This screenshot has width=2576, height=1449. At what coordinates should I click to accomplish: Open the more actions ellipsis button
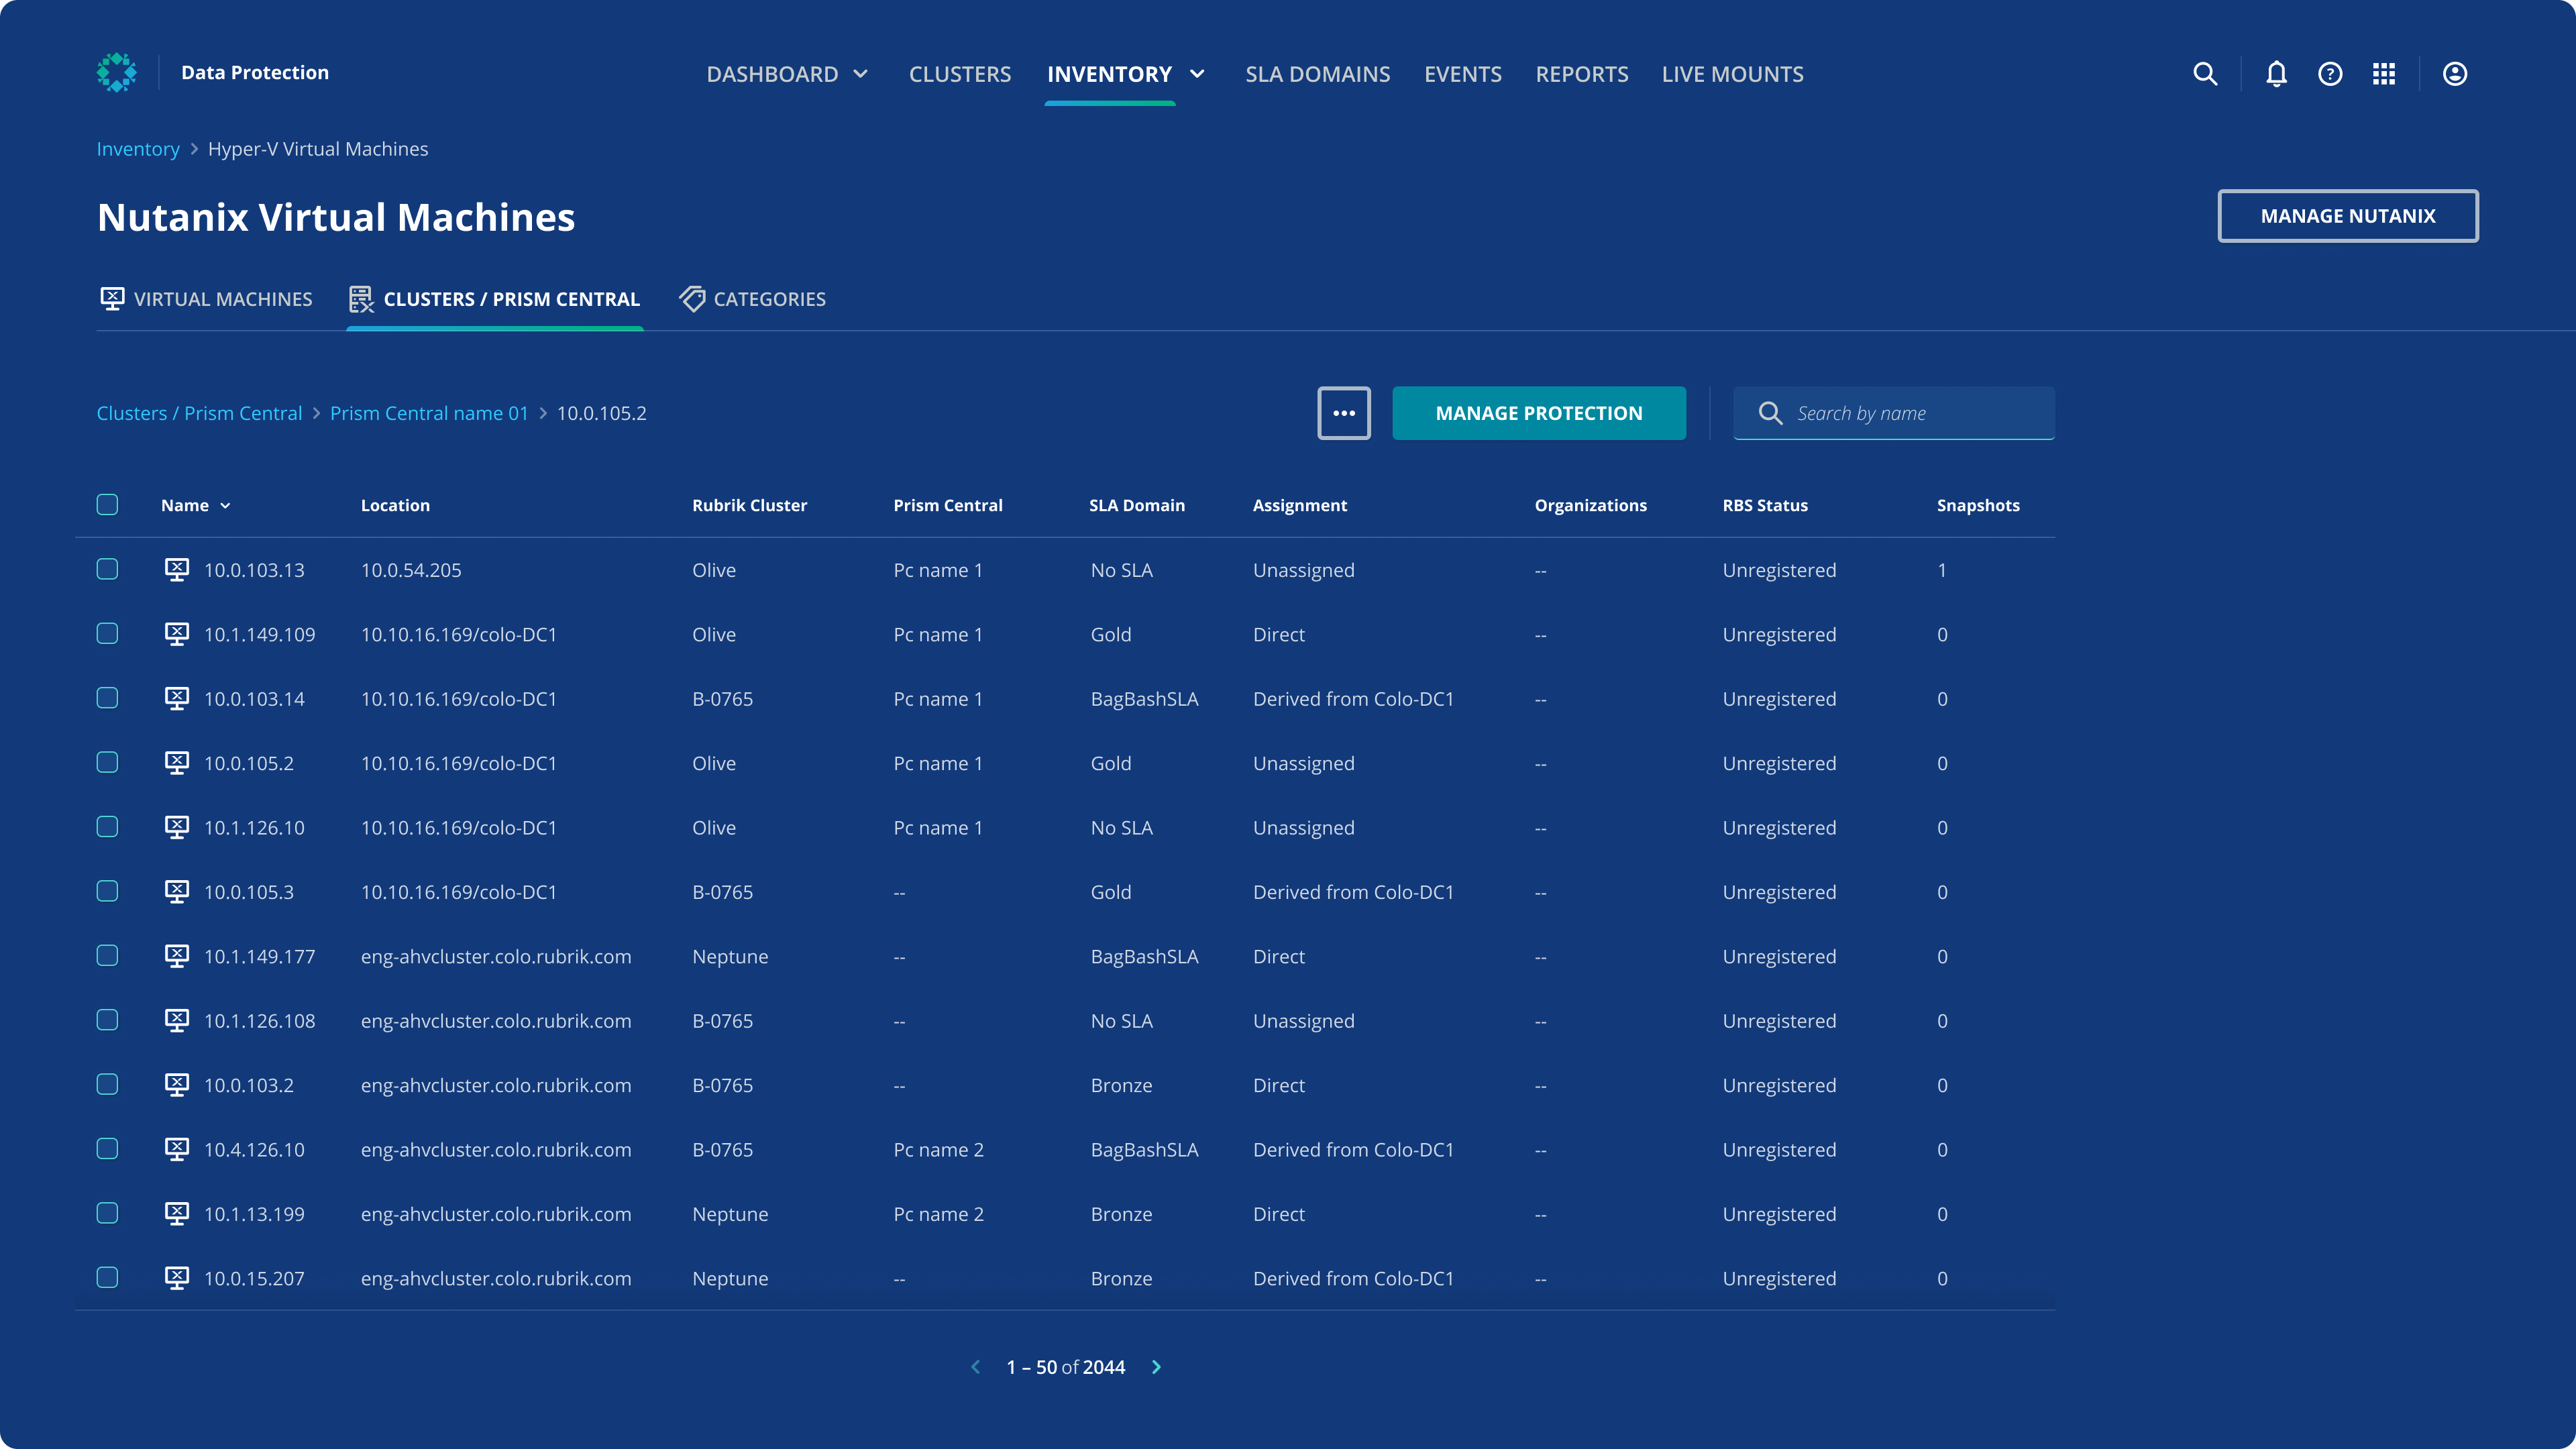pyautogui.click(x=1344, y=413)
